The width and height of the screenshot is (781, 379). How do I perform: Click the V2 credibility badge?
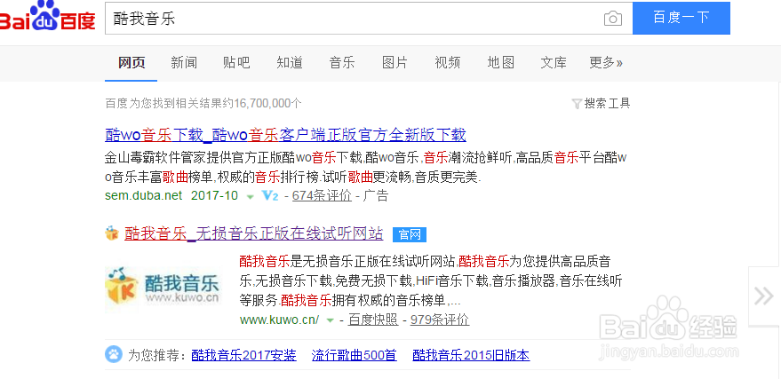click(270, 195)
